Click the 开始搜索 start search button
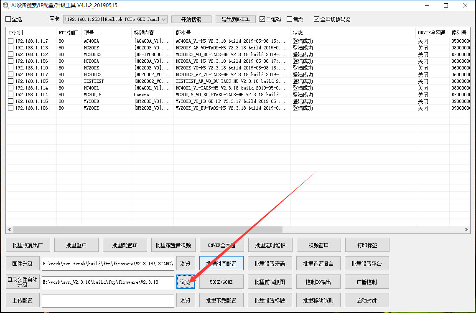Viewport: 476px width, 313px height. (x=191, y=19)
